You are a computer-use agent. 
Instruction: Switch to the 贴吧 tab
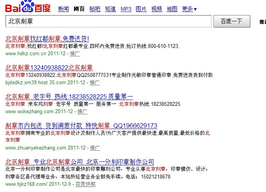pyautogui.click(x=94, y=9)
